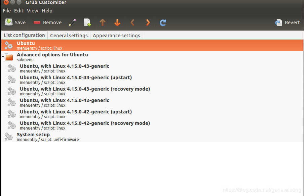The width and height of the screenshot is (304, 196).
Task: Select Advanced options for Ubuntu row
Action: (x=152, y=57)
